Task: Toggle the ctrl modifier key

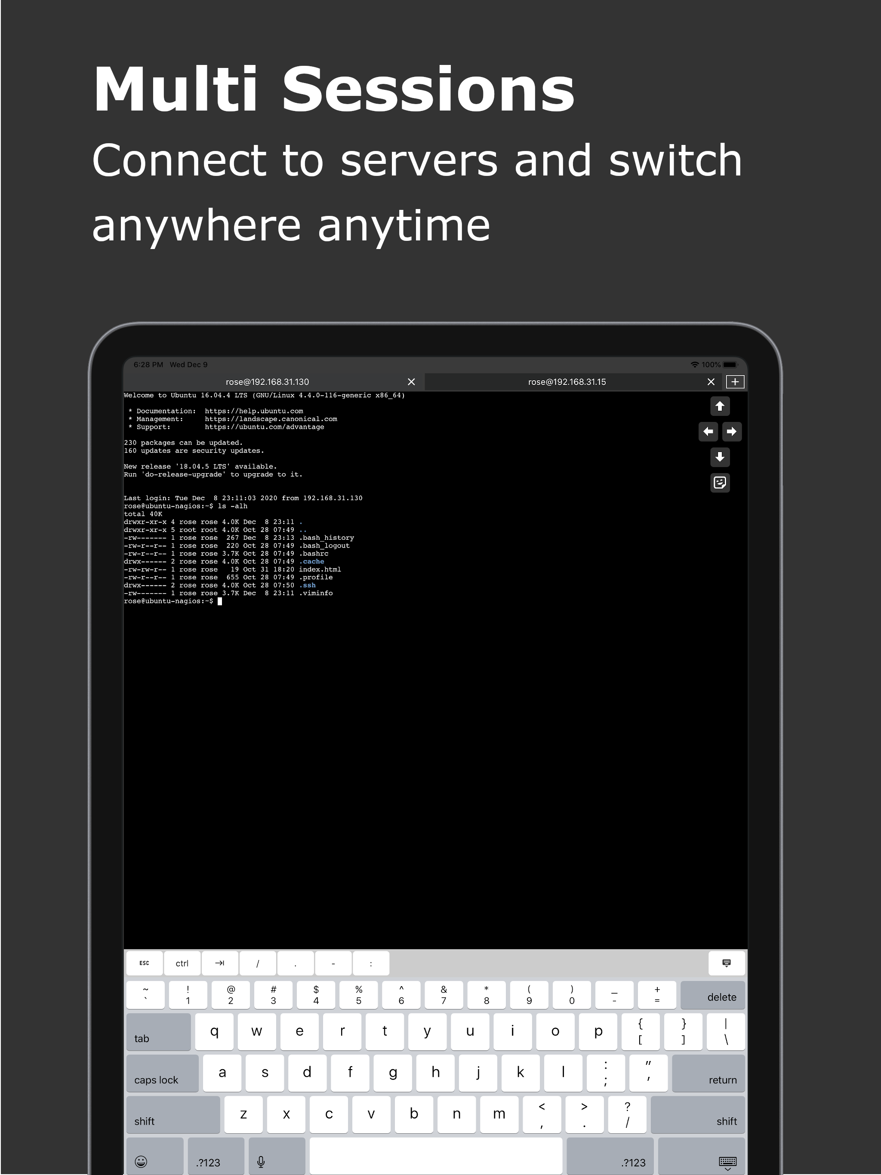Action: [182, 963]
